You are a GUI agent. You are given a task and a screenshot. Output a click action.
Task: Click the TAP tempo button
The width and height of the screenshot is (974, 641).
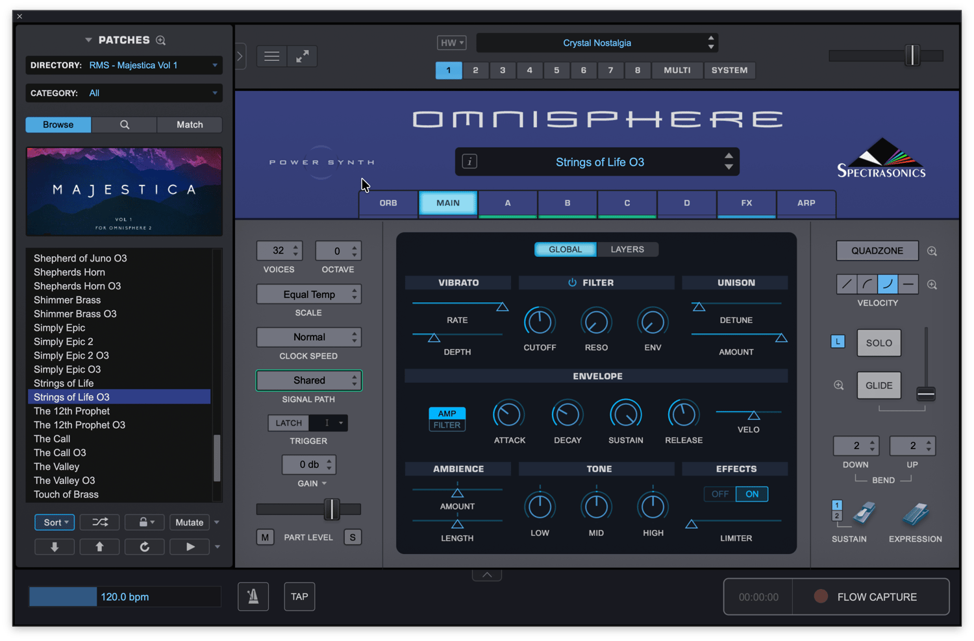(299, 596)
